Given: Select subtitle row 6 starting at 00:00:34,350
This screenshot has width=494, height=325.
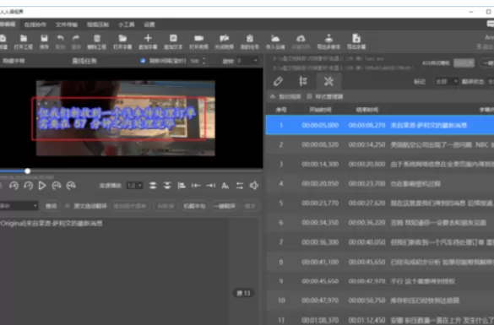Looking at the screenshot, I should pos(380,223).
